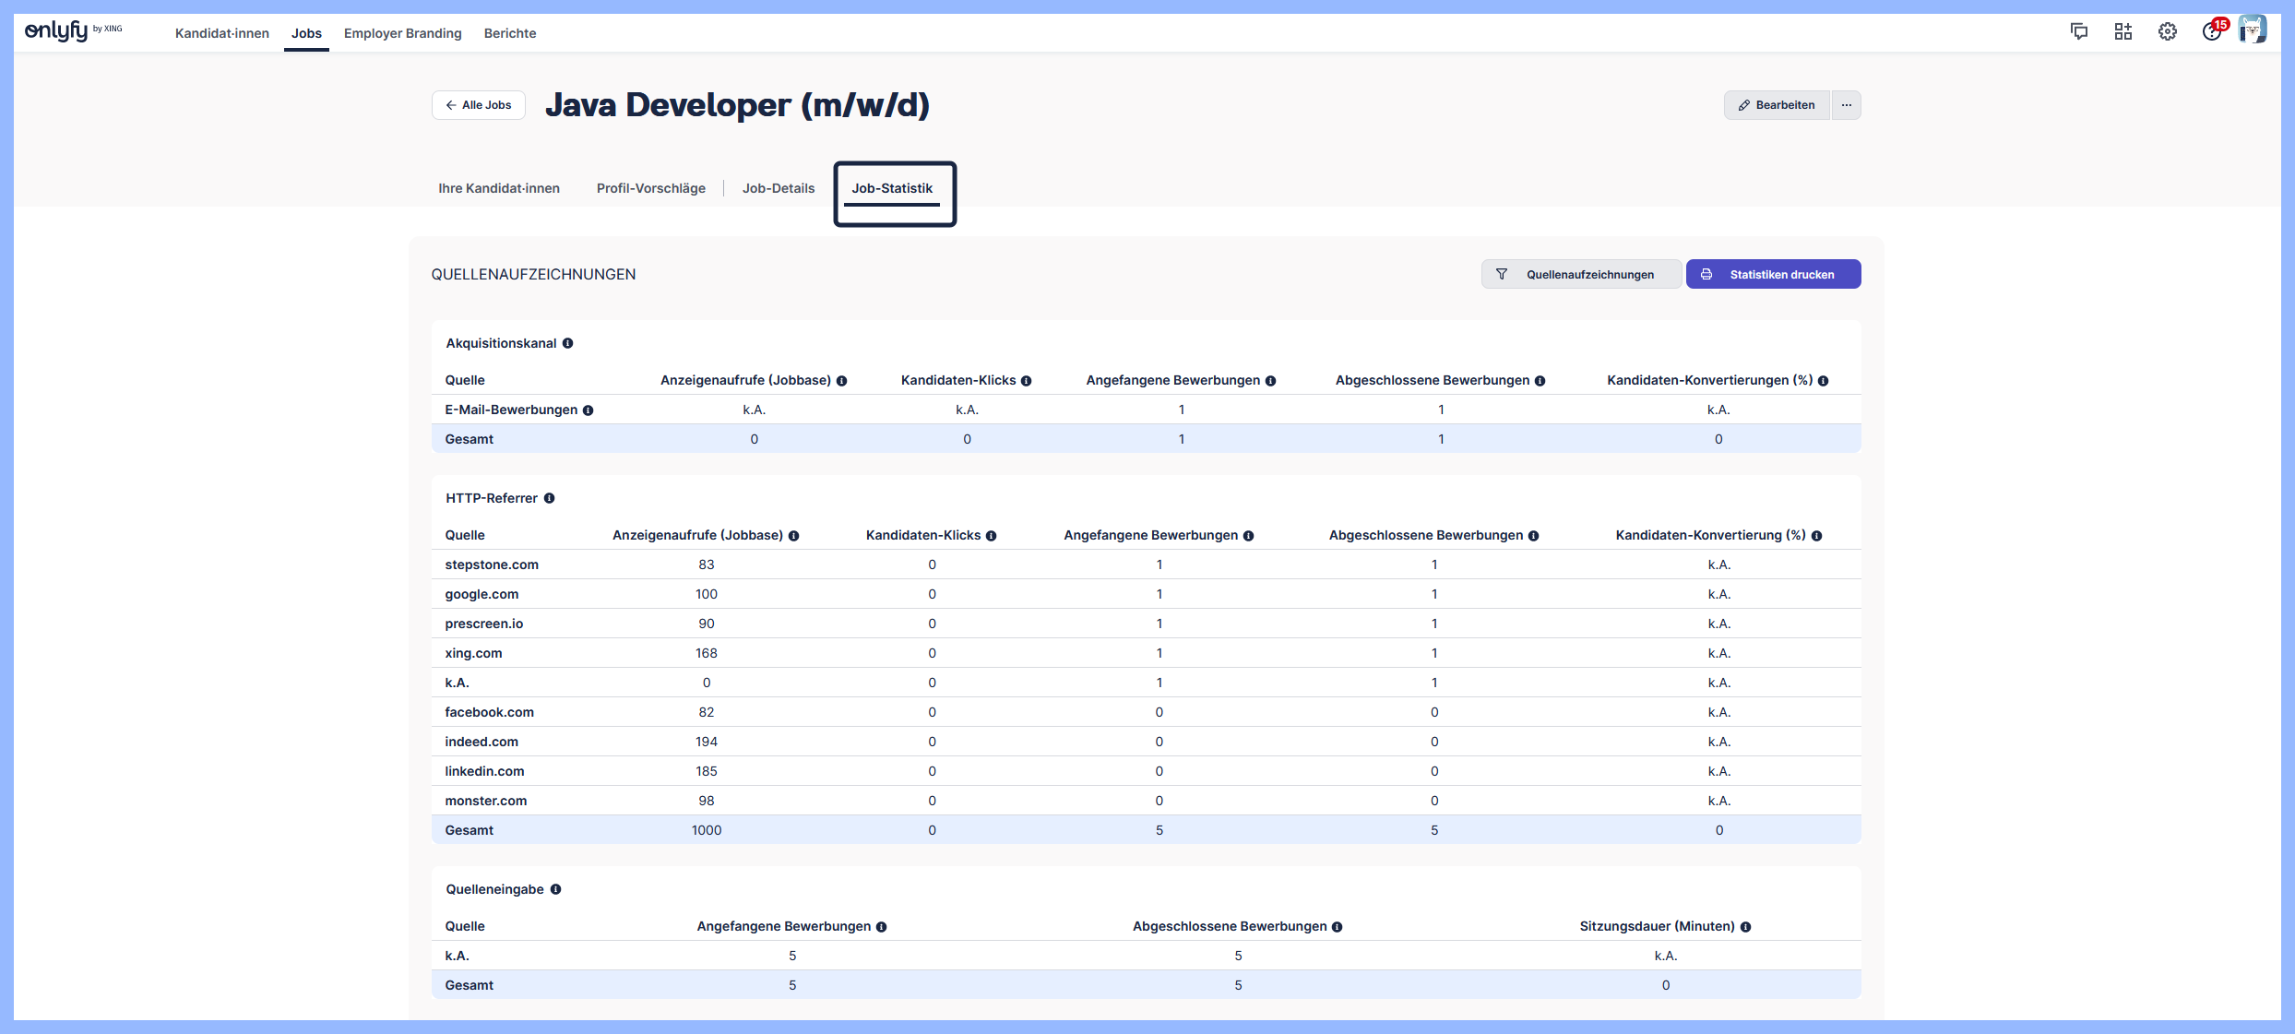Open the user profile avatar
The width and height of the screenshot is (2295, 1034).
tap(2253, 30)
